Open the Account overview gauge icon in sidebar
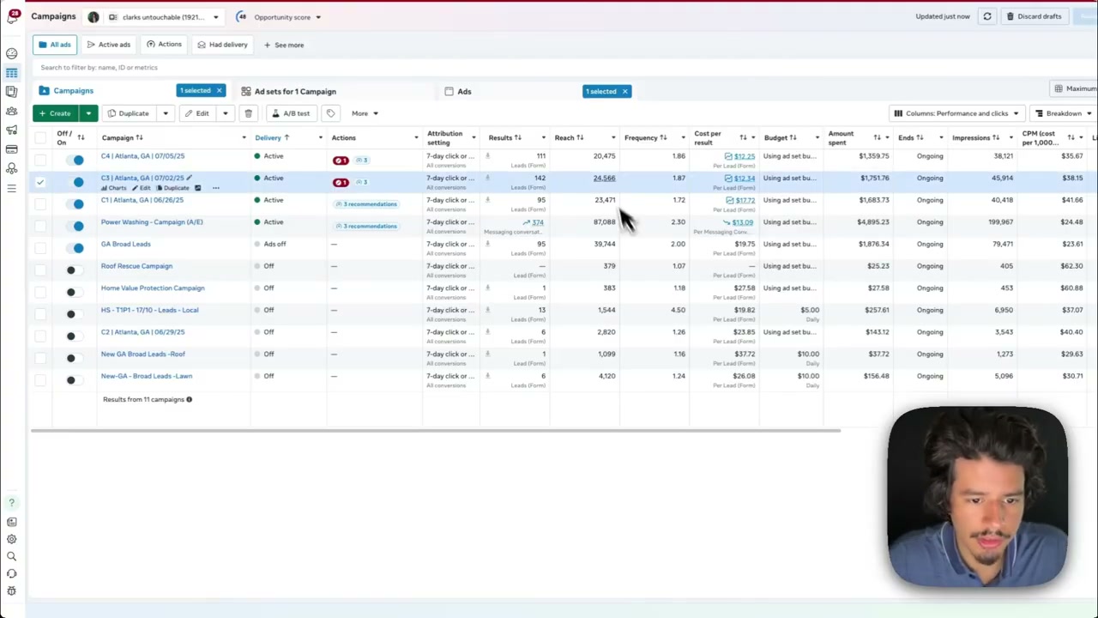The width and height of the screenshot is (1098, 618). coord(11,53)
